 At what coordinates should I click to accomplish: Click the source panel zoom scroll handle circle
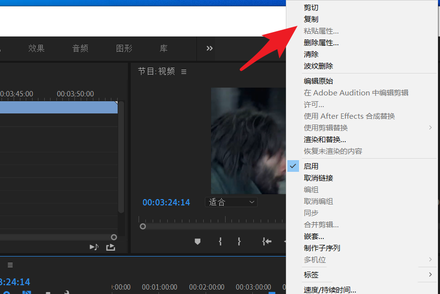pyautogui.click(x=114, y=237)
